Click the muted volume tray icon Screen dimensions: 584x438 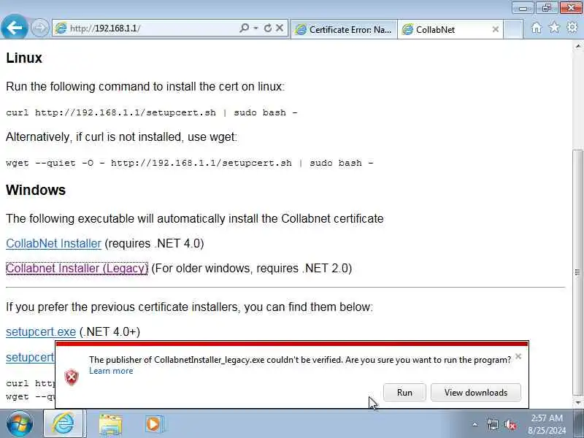(x=510, y=424)
